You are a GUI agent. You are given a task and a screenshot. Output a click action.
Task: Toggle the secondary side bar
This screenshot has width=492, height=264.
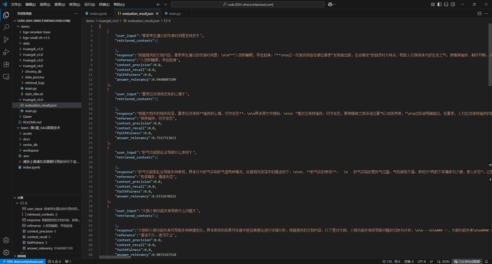(x=453, y=4)
